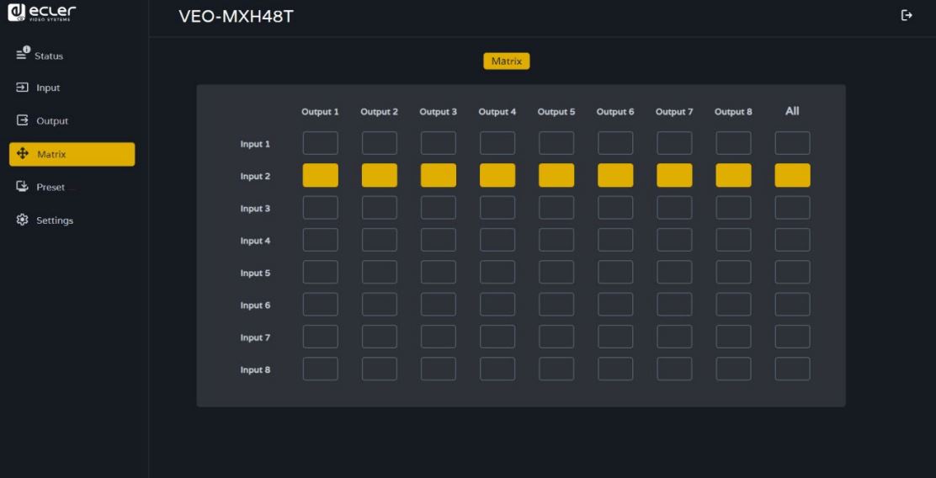Viewport: 936px width, 478px height.
Task: Route Input 3 to Output 7
Action: pyautogui.click(x=674, y=208)
